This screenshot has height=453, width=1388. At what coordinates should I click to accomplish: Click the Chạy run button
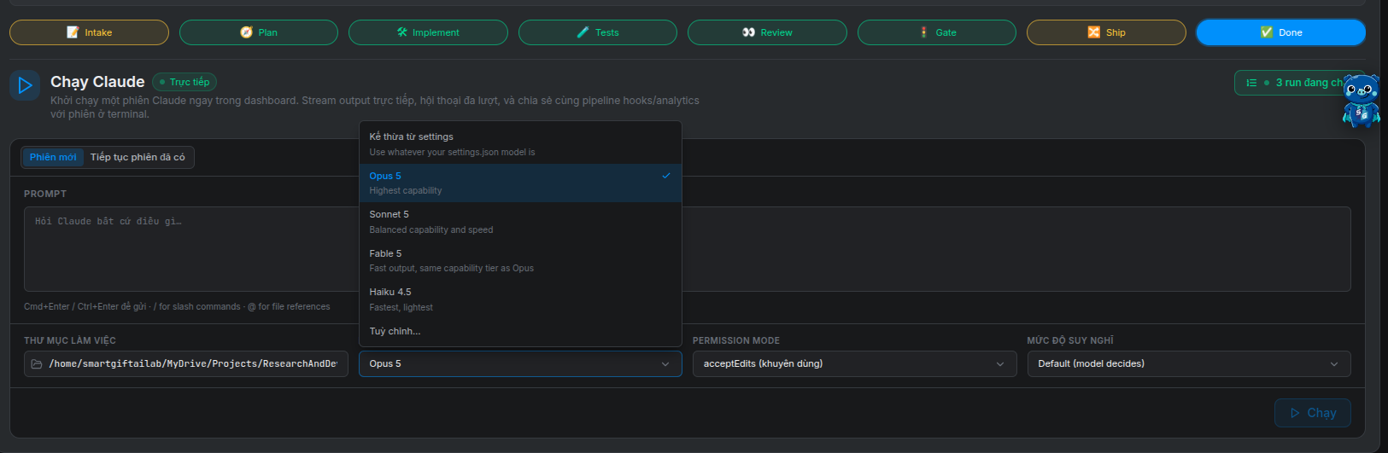1313,413
